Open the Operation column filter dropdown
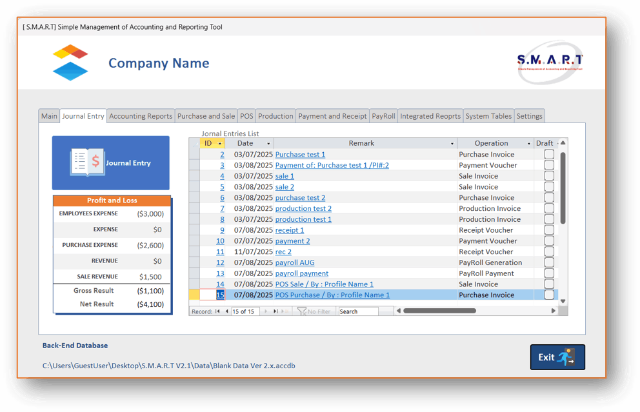Image resolution: width=640 pixels, height=412 pixels. click(528, 144)
